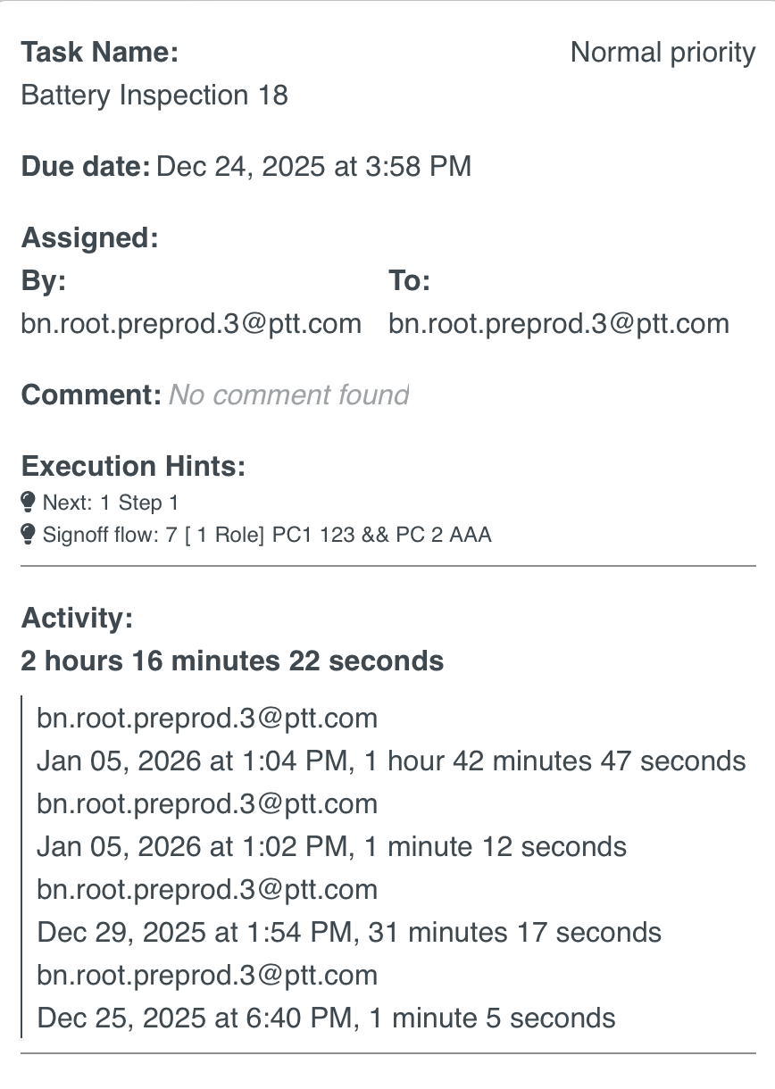775x1089 pixels.
Task: Click the Next: 1 Step 1 hint
Action: tap(111, 503)
